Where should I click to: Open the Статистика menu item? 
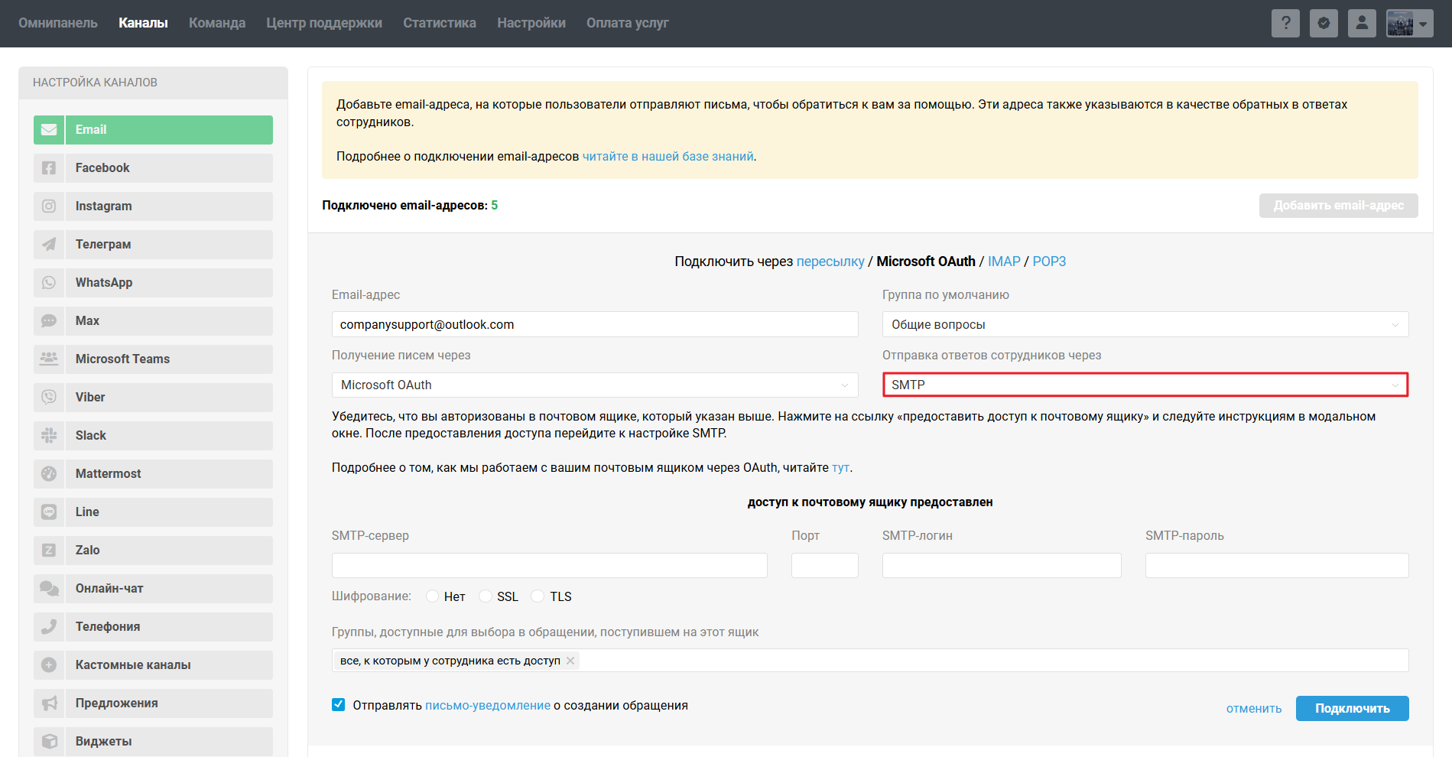(439, 23)
